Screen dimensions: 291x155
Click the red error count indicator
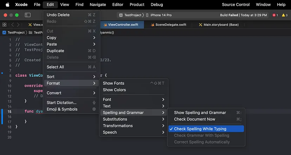(275, 15)
